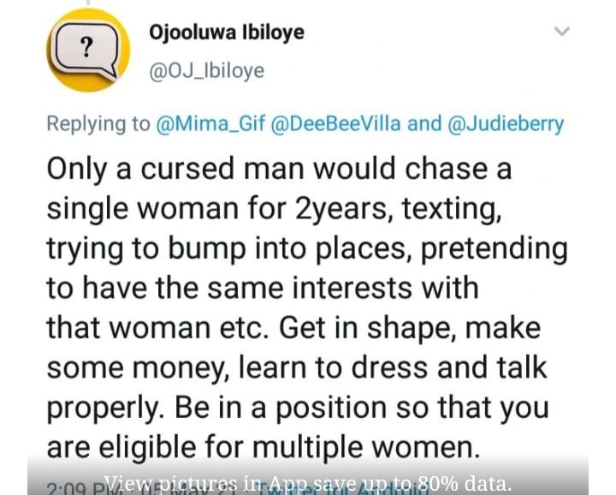Visit the @Mima_Gif mention
This screenshot has height=495, width=616.
(x=210, y=124)
